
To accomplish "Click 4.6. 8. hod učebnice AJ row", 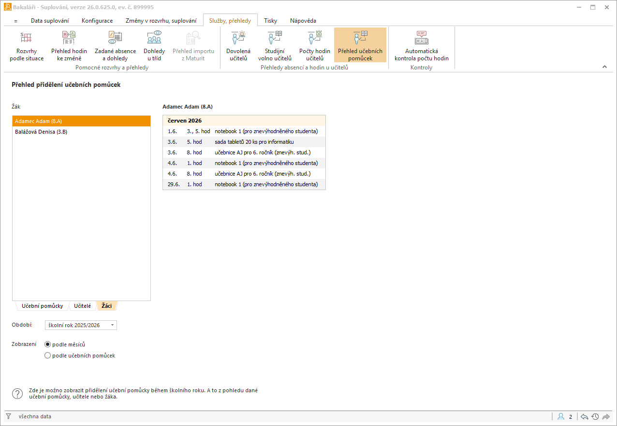I will coord(244,174).
